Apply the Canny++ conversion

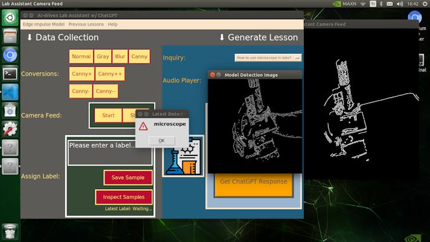pos(110,74)
